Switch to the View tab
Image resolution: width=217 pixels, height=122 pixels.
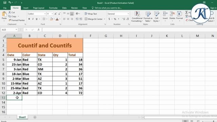(x=84, y=8)
